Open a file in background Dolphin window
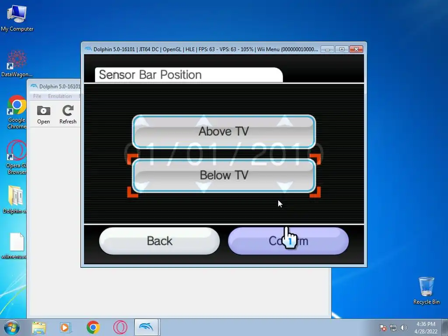 coord(43,115)
